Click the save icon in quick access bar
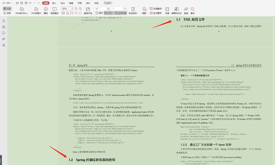Viewport: 275px width, 165px height. click(x=21, y=3)
